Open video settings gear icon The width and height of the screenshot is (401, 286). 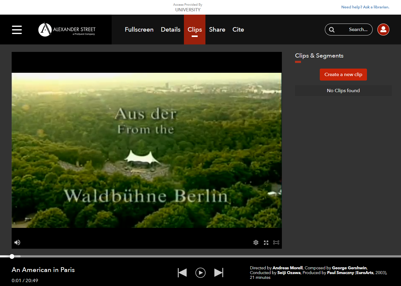(x=256, y=242)
